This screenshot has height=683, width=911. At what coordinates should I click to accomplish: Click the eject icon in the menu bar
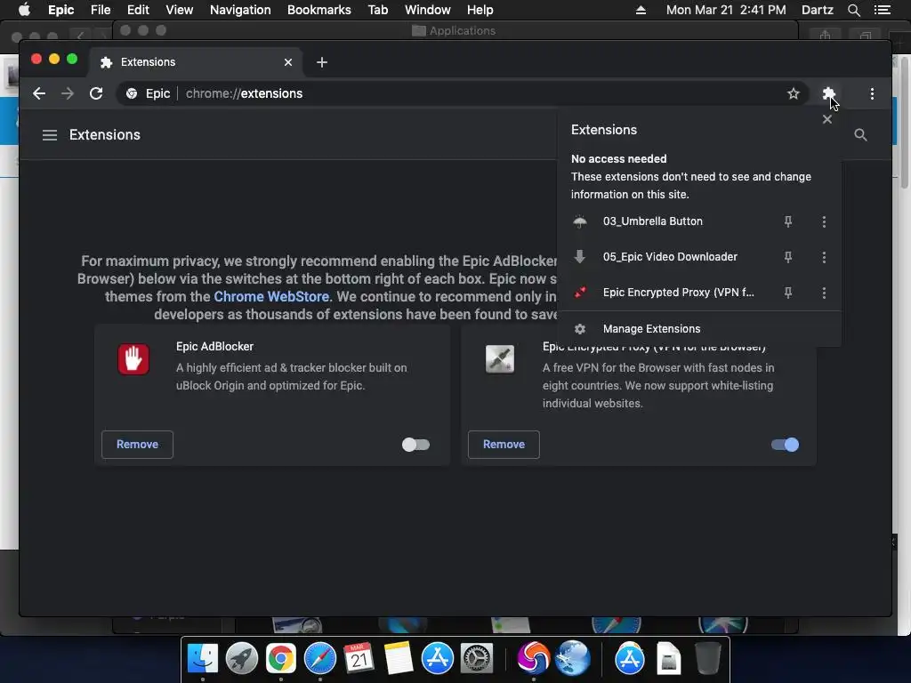pos(641,10)
